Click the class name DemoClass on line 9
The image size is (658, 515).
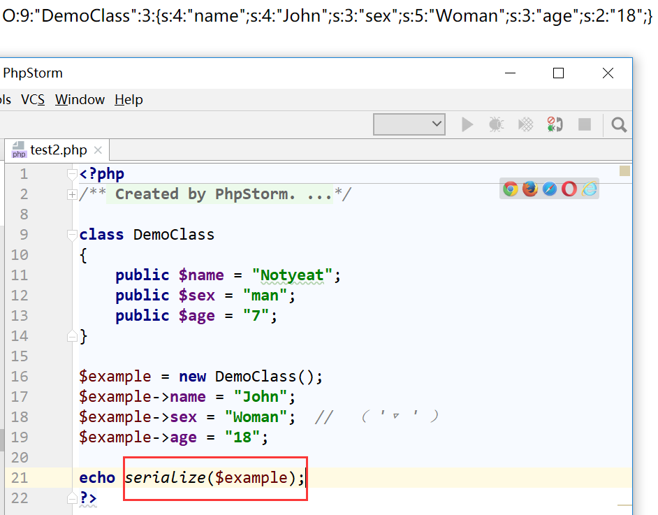[174, 234]
